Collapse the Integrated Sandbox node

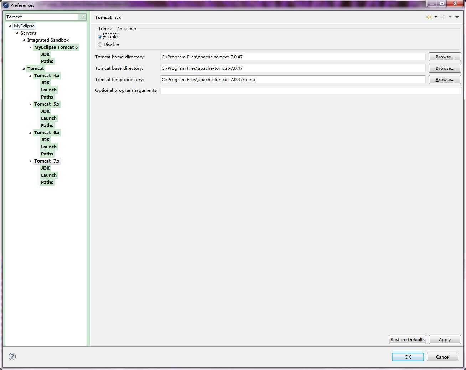(24, 40)
